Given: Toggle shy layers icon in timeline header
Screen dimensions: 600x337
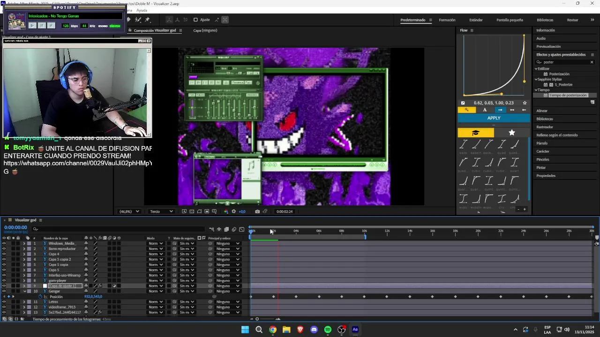Looking at the screenshot, I should (x=219, y=229).
